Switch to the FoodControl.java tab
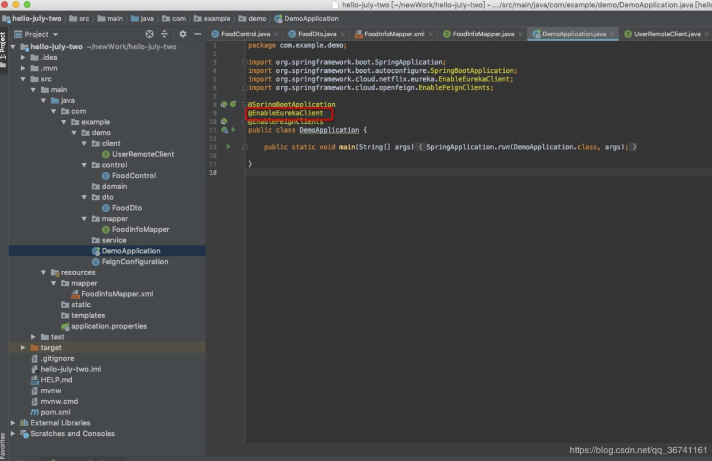The height and width of the screenshot is (461, 712). tap(245, 34)
